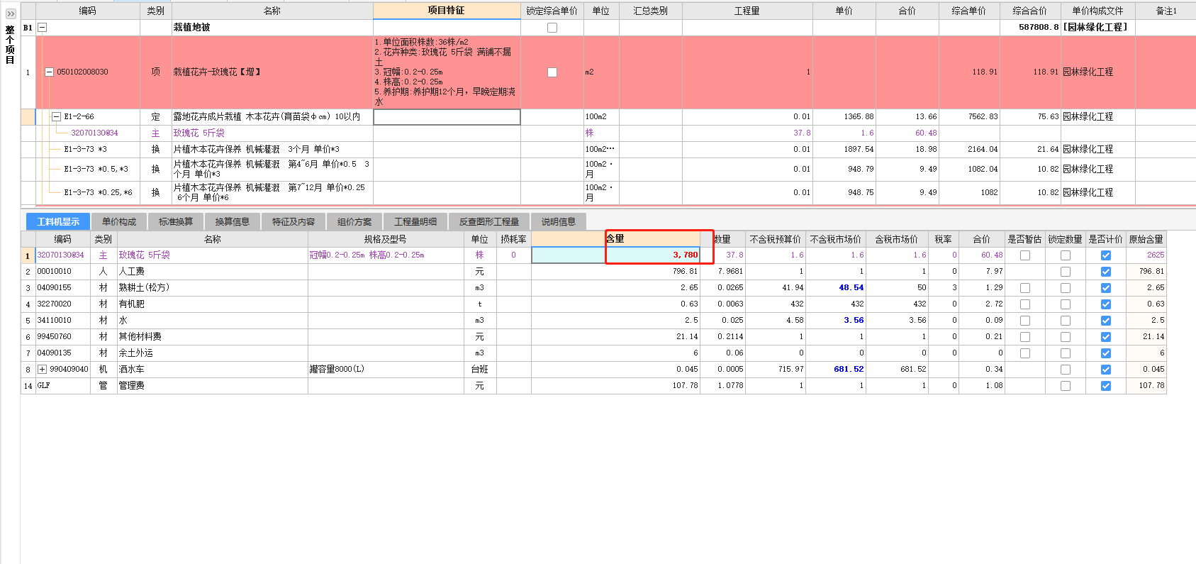This screenshot has height=564, width=1196.
Task: Check 锁定数量 for 管理费 row
Action: pos(1066,386)
